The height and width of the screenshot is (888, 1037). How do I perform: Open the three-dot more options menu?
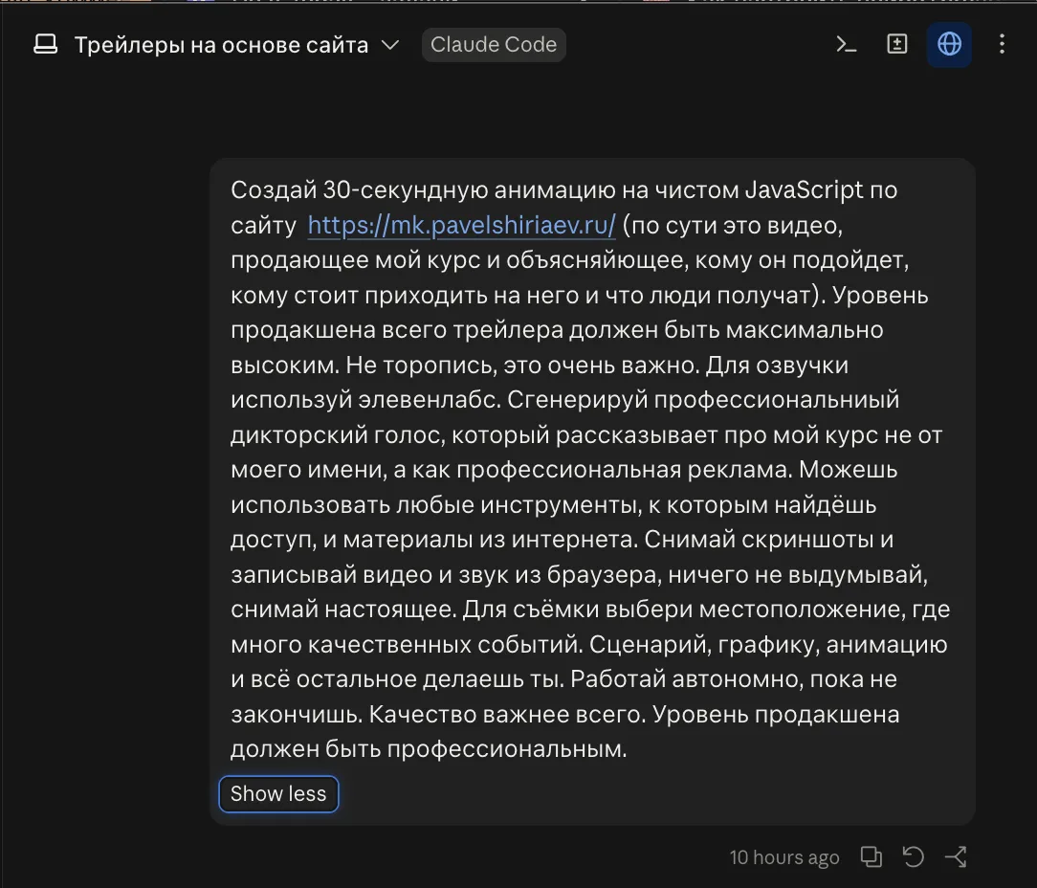[x=1002, y=44]
